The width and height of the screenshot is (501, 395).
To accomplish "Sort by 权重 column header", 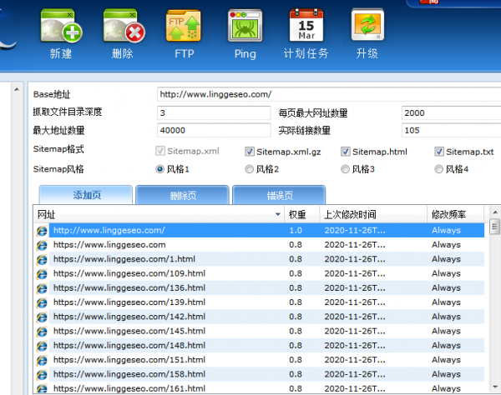I will click(297, 215).
